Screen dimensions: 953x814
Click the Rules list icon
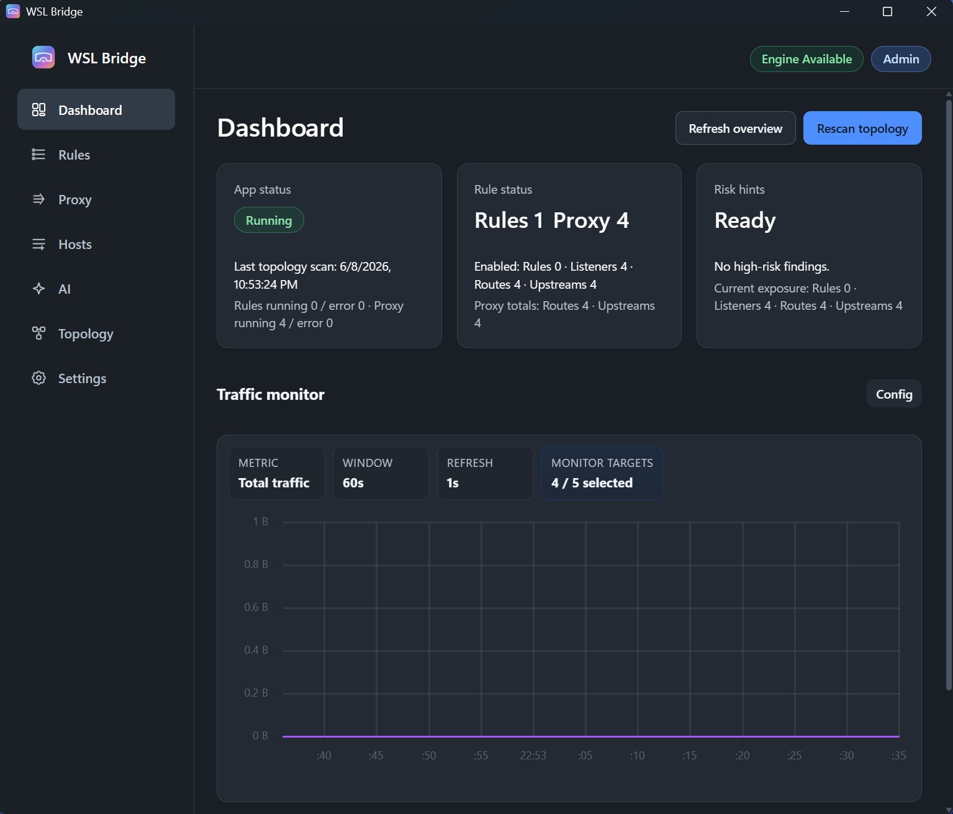click(x=38, y=155)
